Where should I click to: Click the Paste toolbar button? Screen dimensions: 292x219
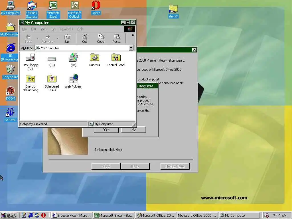point(117,38)
